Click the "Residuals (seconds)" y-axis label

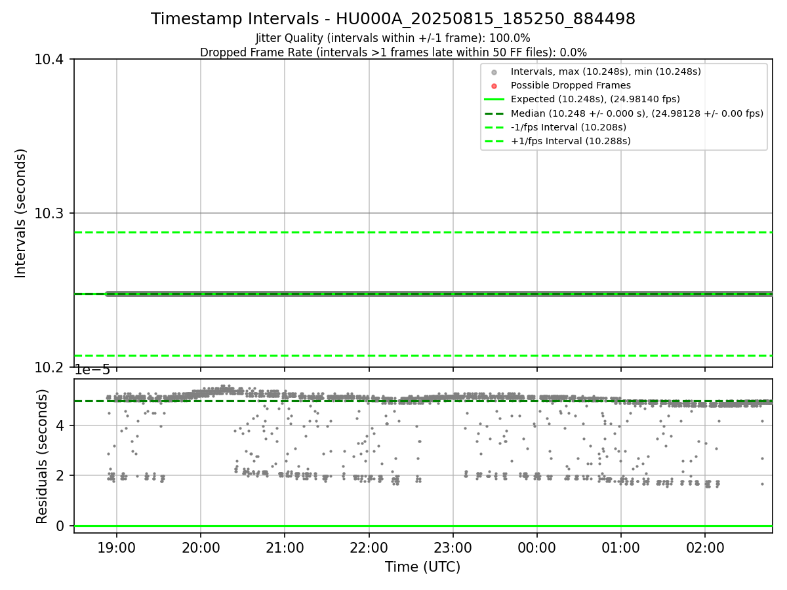click(x=42, y=456)
